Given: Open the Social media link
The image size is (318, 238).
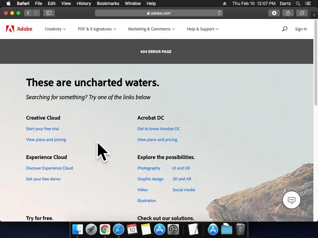Looking at the screenshot, I should tap(184, 190).
